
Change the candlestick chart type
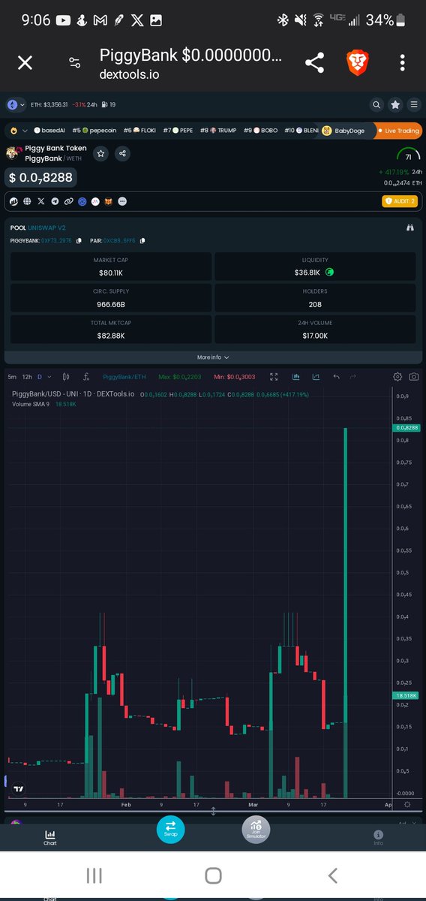pos(67,377)
